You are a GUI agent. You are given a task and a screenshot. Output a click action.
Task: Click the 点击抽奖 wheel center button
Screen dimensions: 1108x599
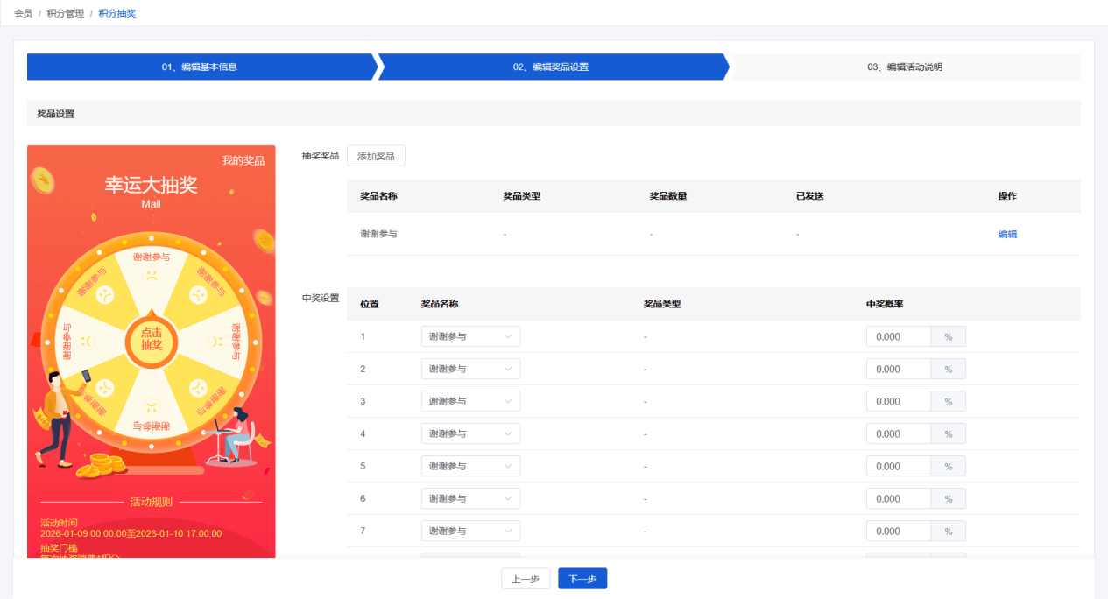pos(152,338)
